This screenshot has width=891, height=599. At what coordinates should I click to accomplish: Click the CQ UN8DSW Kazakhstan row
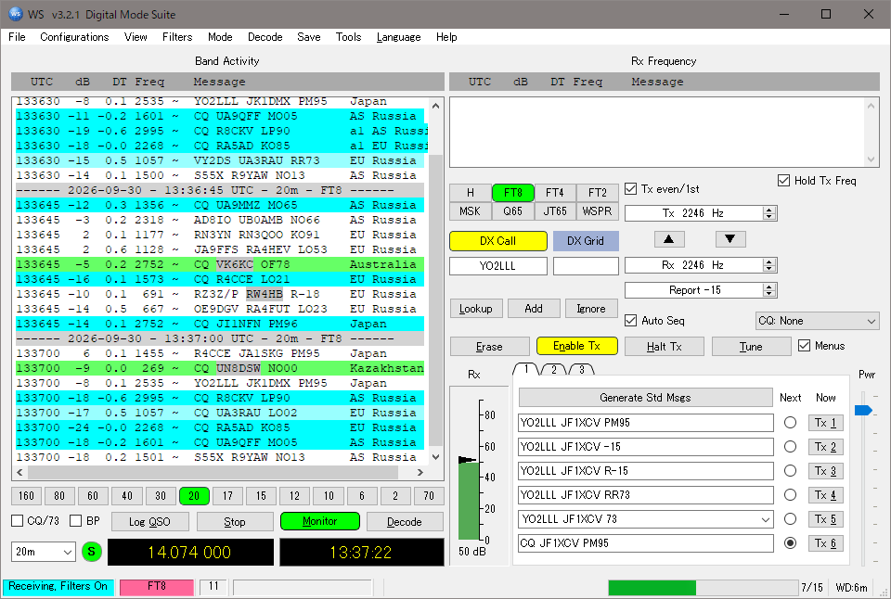(x=220, y=368)
